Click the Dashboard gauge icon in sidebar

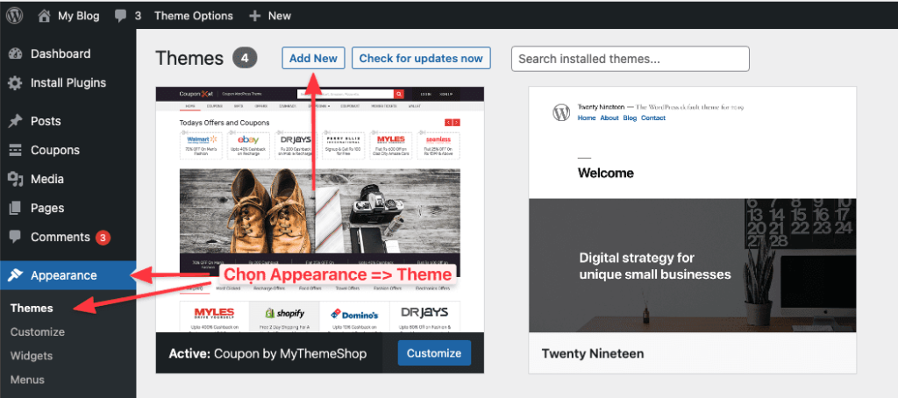point(15,53)
